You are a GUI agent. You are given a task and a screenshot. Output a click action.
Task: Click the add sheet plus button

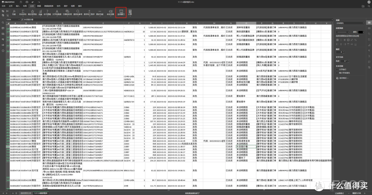(13, 193)
